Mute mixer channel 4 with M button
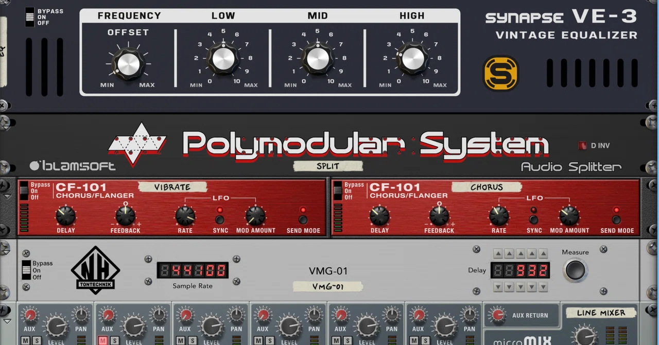 point(258,340)
